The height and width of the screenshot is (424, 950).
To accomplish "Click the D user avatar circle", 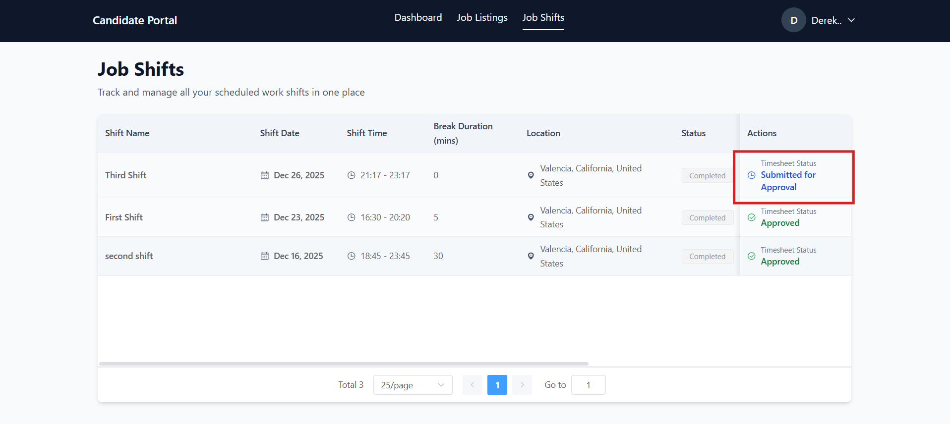I will (793, 20).
